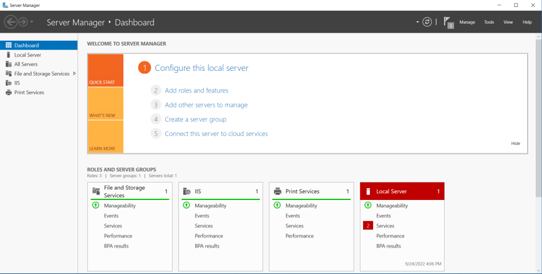This screenshot has width=542, height=274.
Task: Click Add roles and features link
Action: pyautogui.click(x=196, y=90)
